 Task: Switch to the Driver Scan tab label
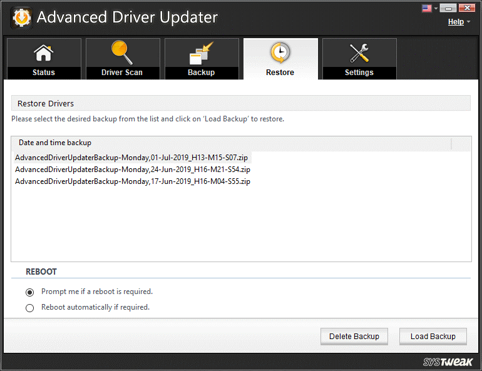point(122,73)
